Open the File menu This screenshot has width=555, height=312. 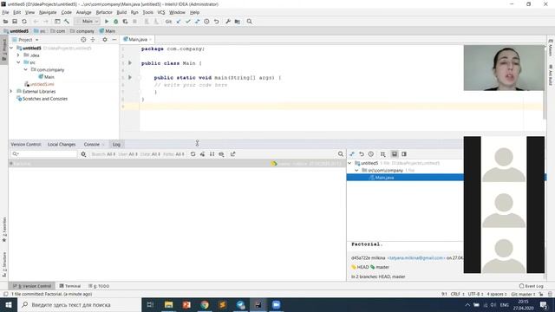click(5, 12)
